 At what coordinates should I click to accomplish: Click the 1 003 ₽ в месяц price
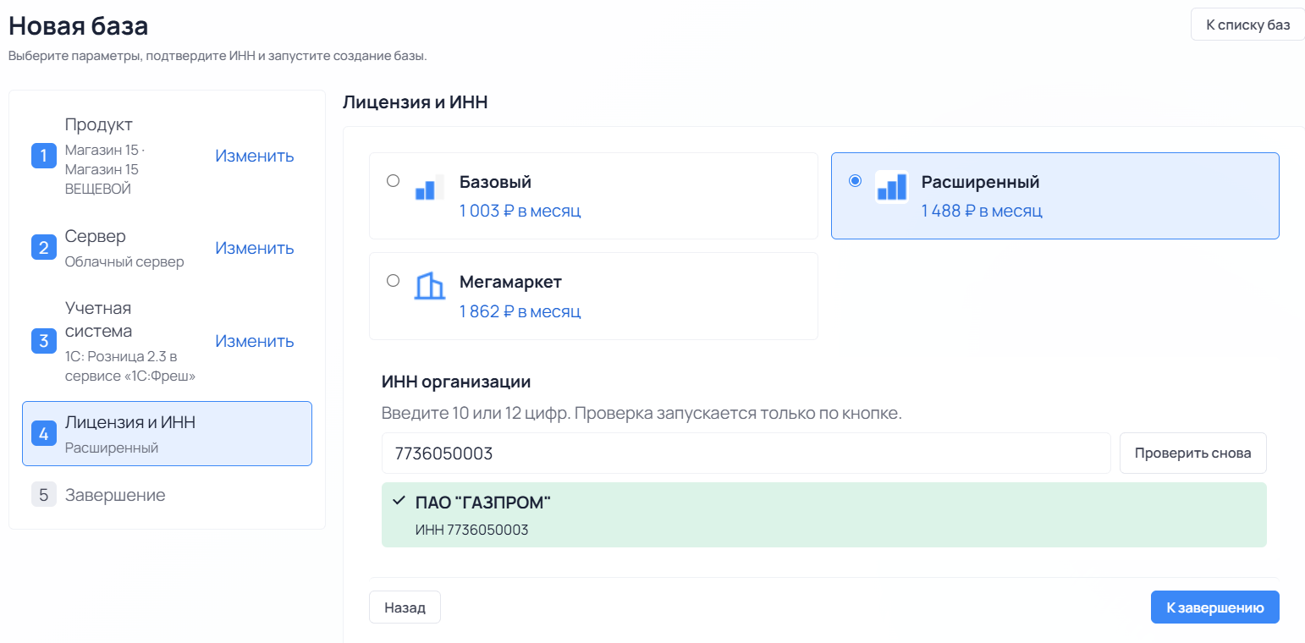click(520, 211)
